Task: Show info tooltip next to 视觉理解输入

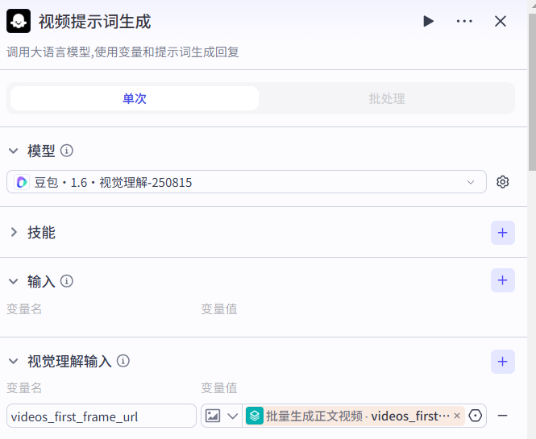Action: [123, 362]
